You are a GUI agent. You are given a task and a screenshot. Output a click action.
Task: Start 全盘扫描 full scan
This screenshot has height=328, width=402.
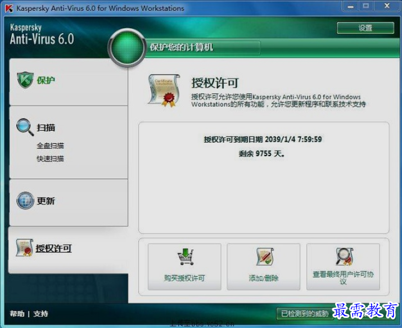[x=50, y=145]
